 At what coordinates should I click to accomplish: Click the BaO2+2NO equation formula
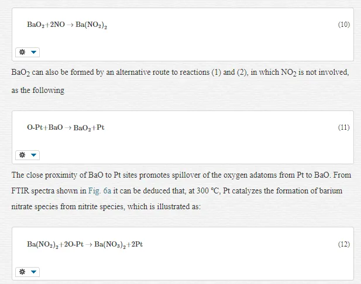[x=67, y=25]
